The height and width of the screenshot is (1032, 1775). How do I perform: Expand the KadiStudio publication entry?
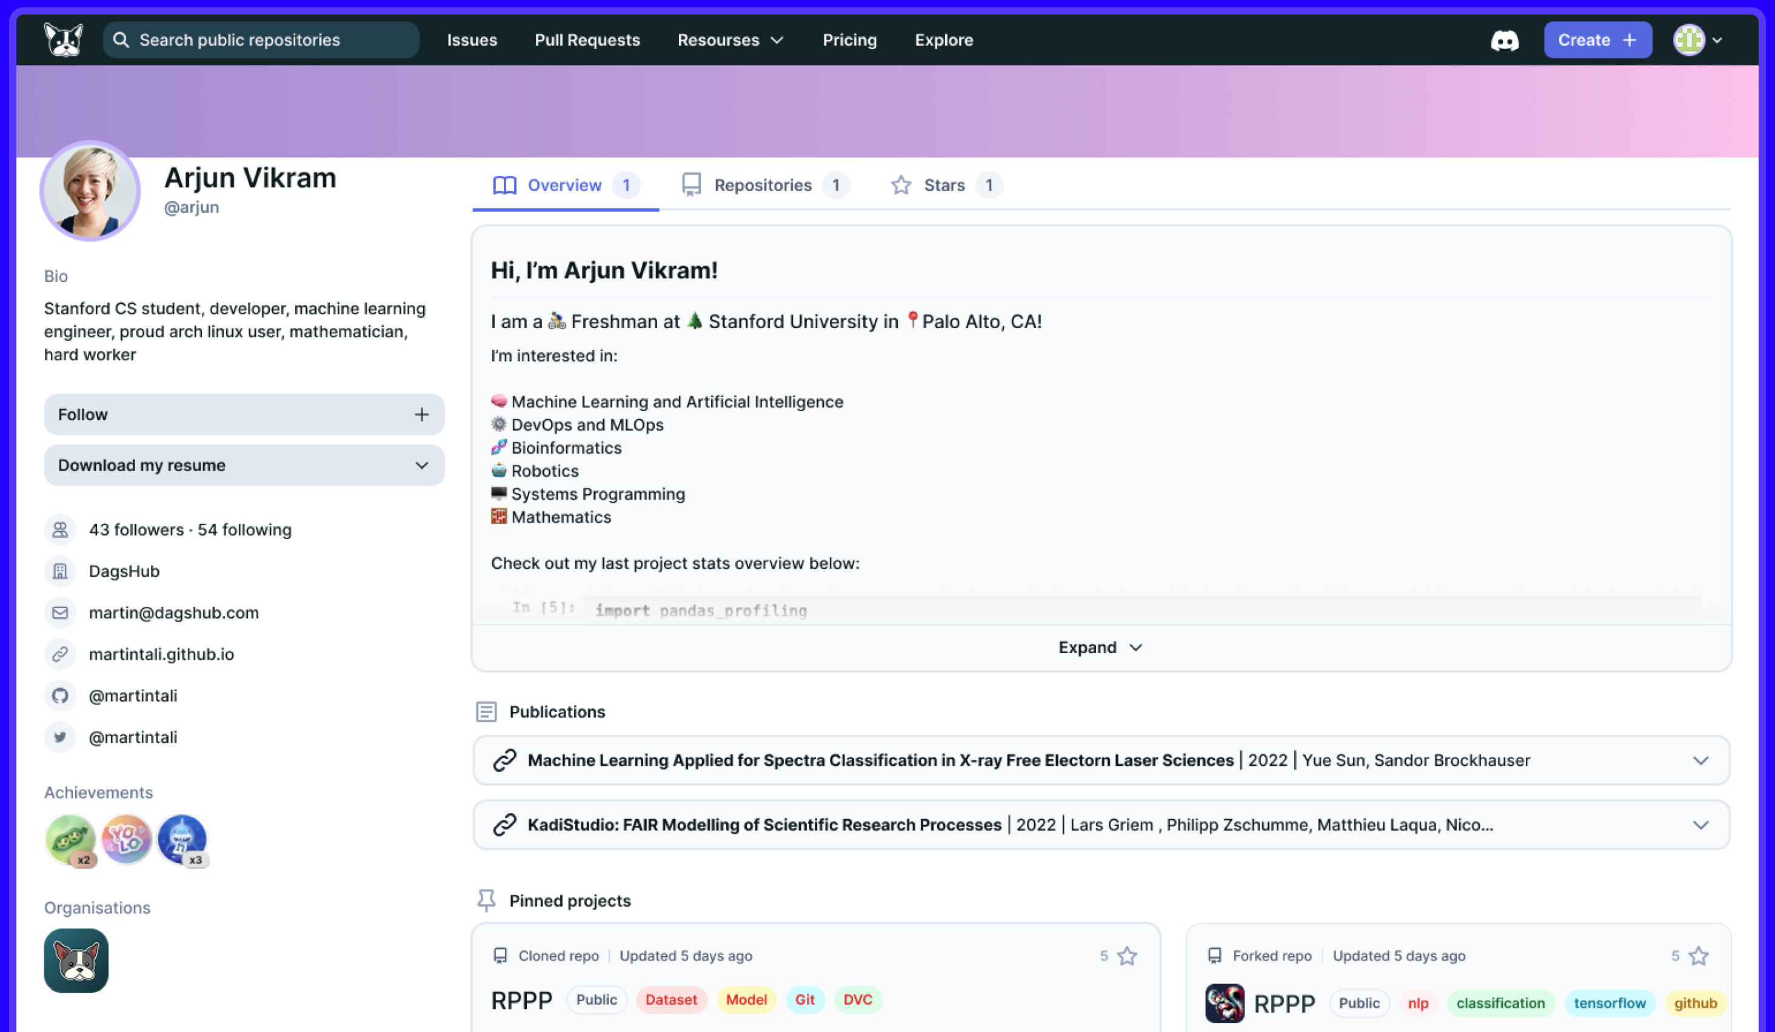[x=1700, y=825]
